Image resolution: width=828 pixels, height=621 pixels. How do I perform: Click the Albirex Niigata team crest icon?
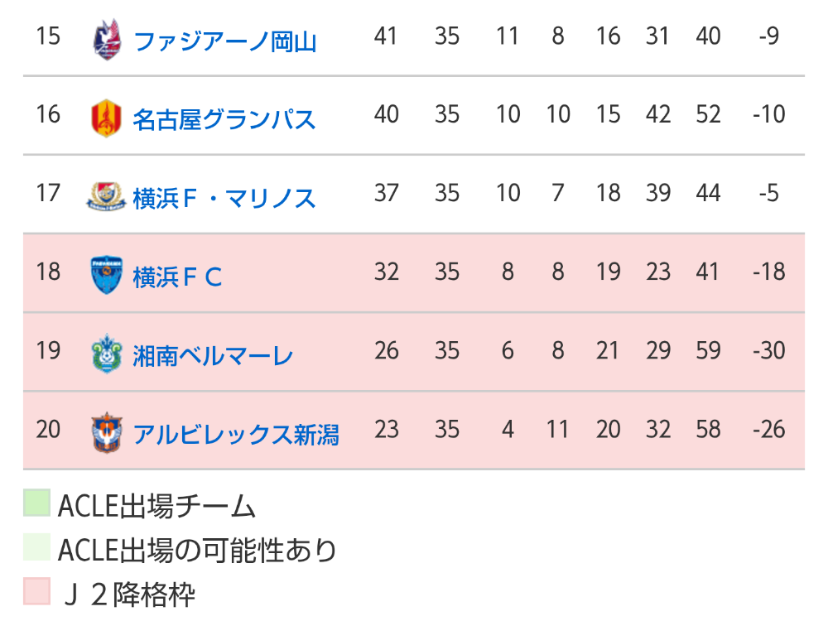[x=107, y=433]
